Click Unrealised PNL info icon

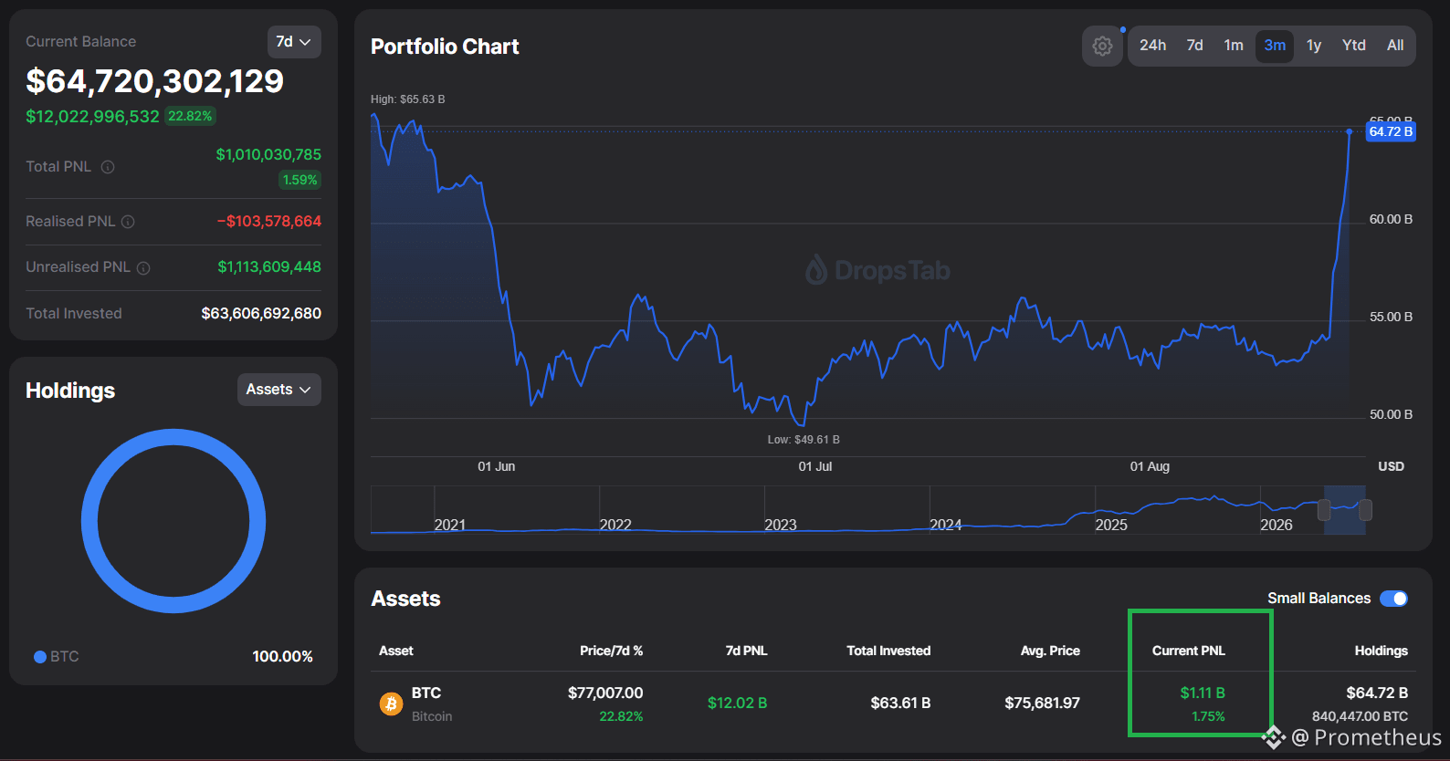(143, 267)
